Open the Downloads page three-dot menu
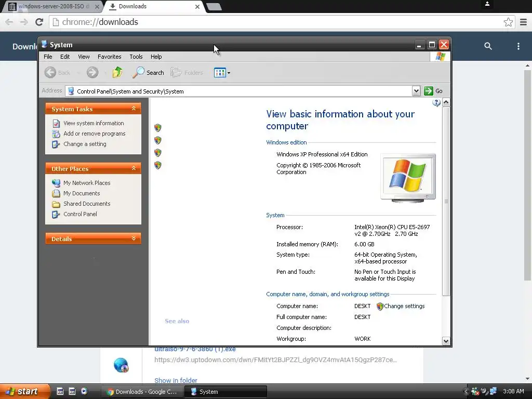Image resolution: width=532 pixels, height=399 pixels. click(518, 46)
